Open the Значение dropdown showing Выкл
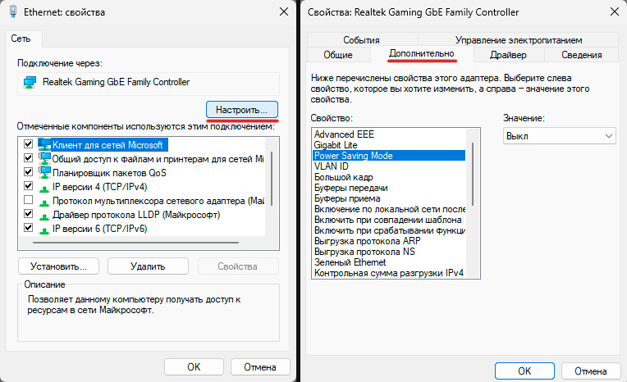Screen dimensions: 627x382 (559, 136)
